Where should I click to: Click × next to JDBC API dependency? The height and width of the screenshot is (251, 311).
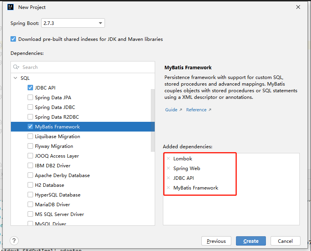(x=168, y=178)
